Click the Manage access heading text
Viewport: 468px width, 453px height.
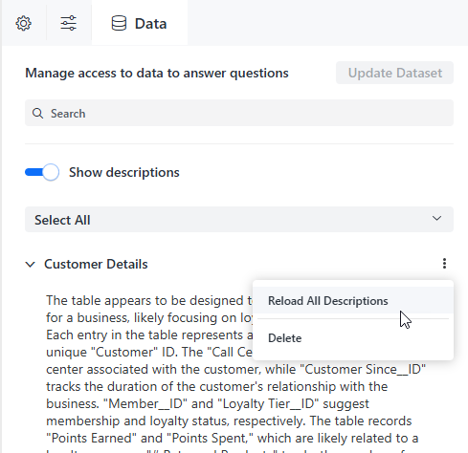pos(157,73)
